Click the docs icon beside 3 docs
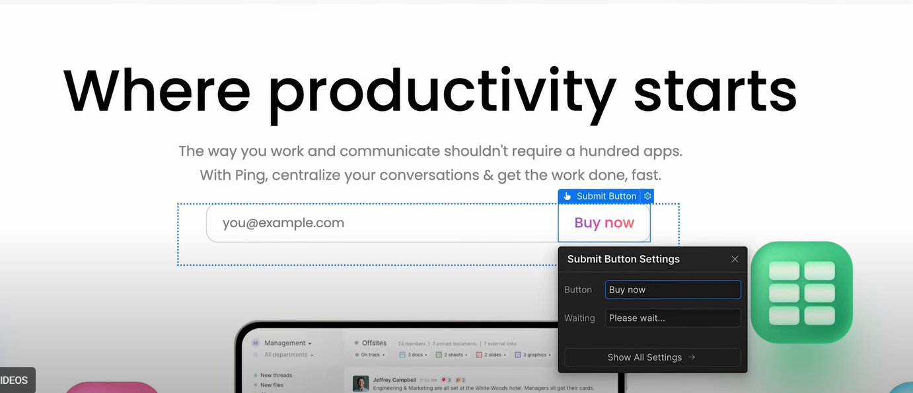913x393 pixels. (x=402, y=355)
